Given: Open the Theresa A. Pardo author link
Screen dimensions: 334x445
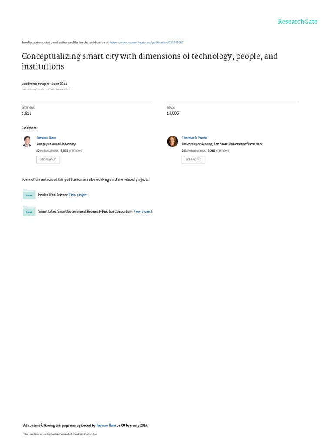Looking at the screenshot, I should pyautogui.click(x=194, y=138).
